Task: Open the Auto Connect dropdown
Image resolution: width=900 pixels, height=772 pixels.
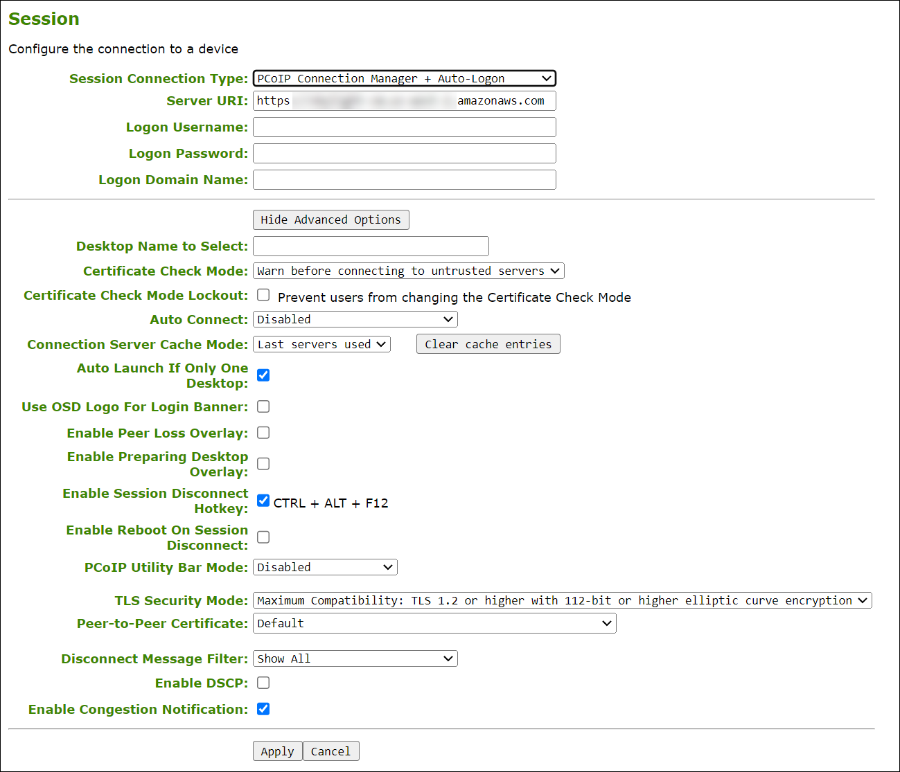Action: click(x=355, y=319)
